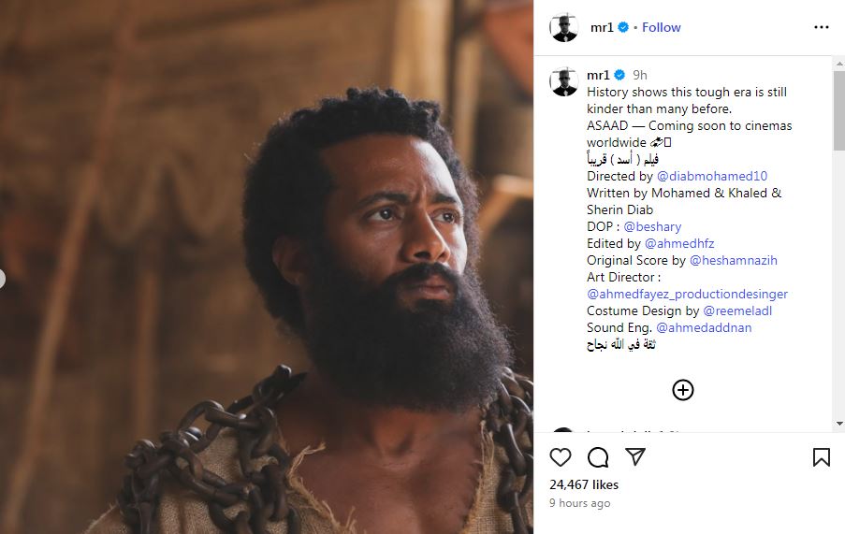Click the previous-image arrow on the photo
Screen dimensions: 845x534
(3, 278)
